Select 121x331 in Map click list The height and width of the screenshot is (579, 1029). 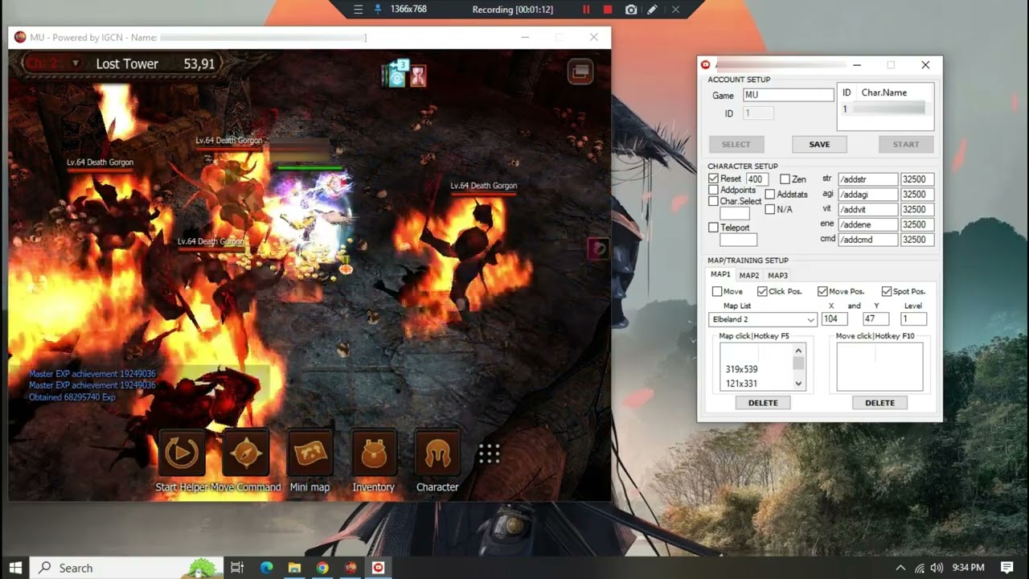741,384
